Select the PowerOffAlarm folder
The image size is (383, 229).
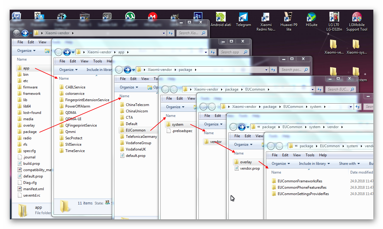click(75, 106)
